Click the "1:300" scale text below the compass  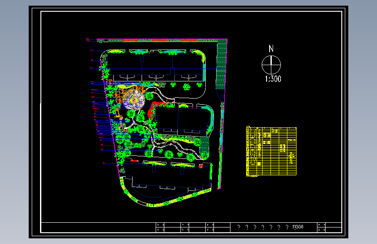coord(273,79)
